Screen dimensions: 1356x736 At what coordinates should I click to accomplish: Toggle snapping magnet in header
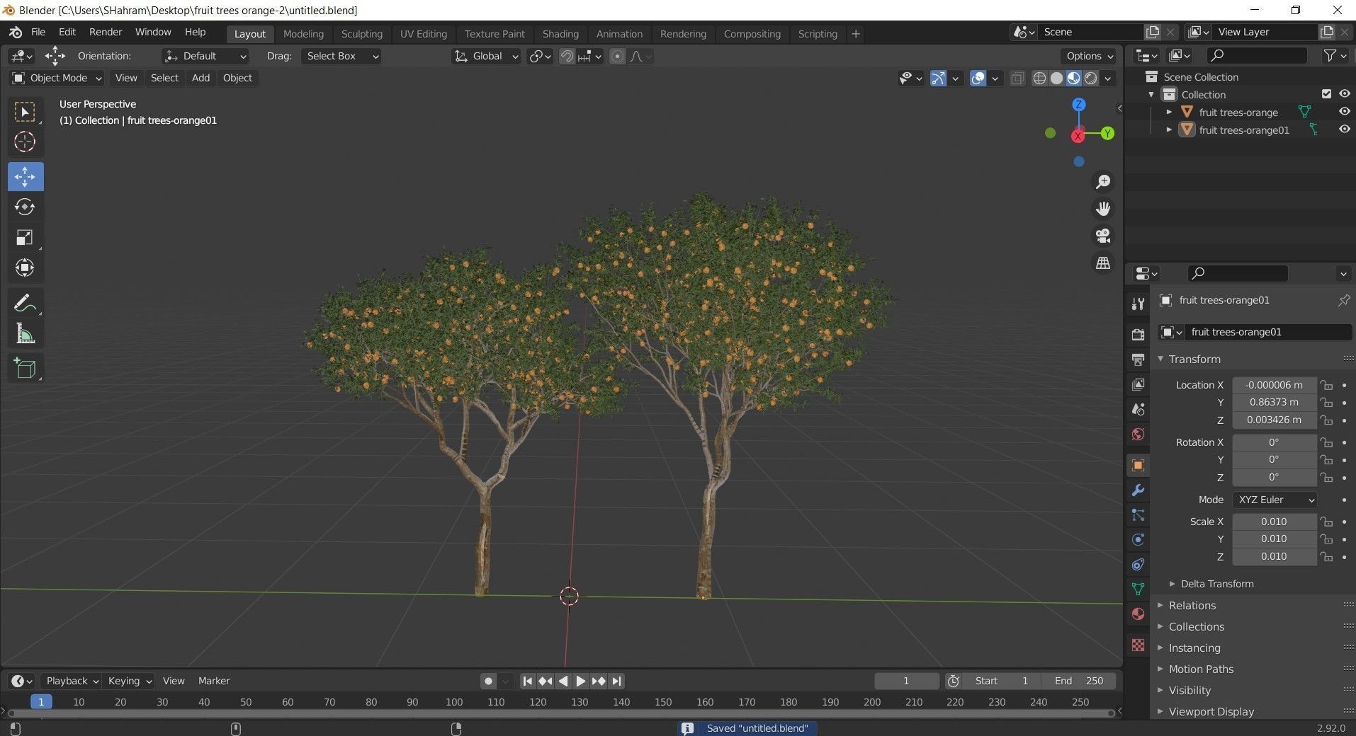(x=567, y=56)
